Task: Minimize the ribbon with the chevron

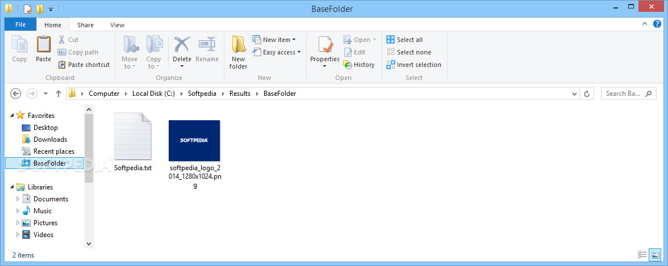Action: 645,24
